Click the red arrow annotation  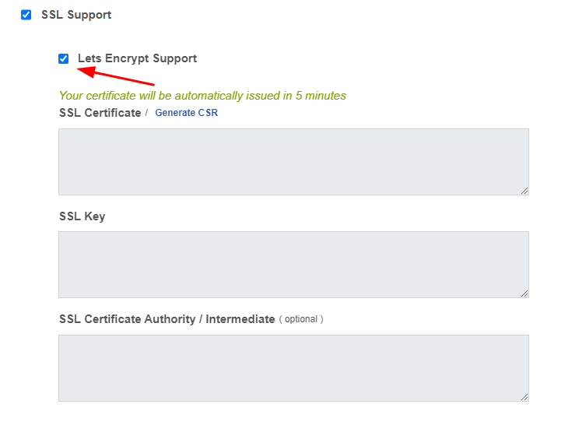tap(117, 77)
